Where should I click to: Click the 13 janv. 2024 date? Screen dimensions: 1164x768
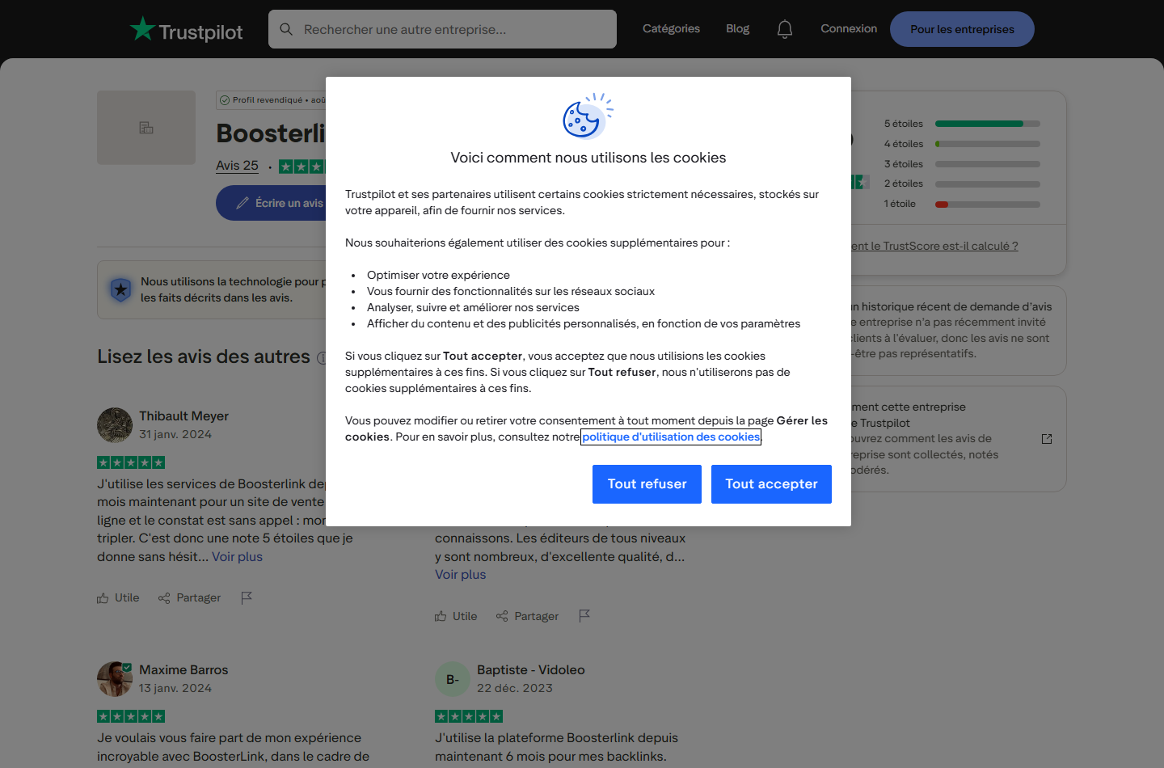click(175, 689)
